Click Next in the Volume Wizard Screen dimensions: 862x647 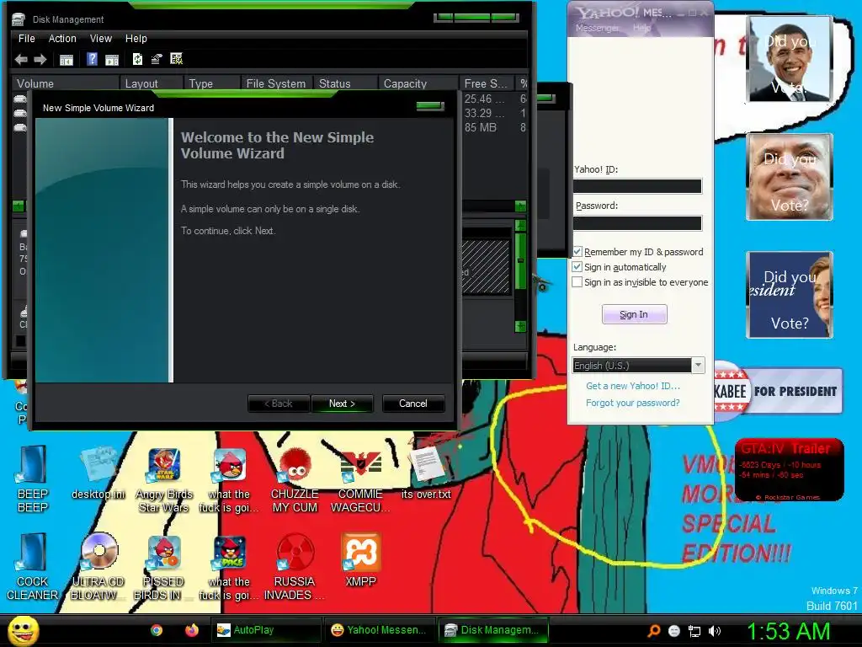coord(342,404)
